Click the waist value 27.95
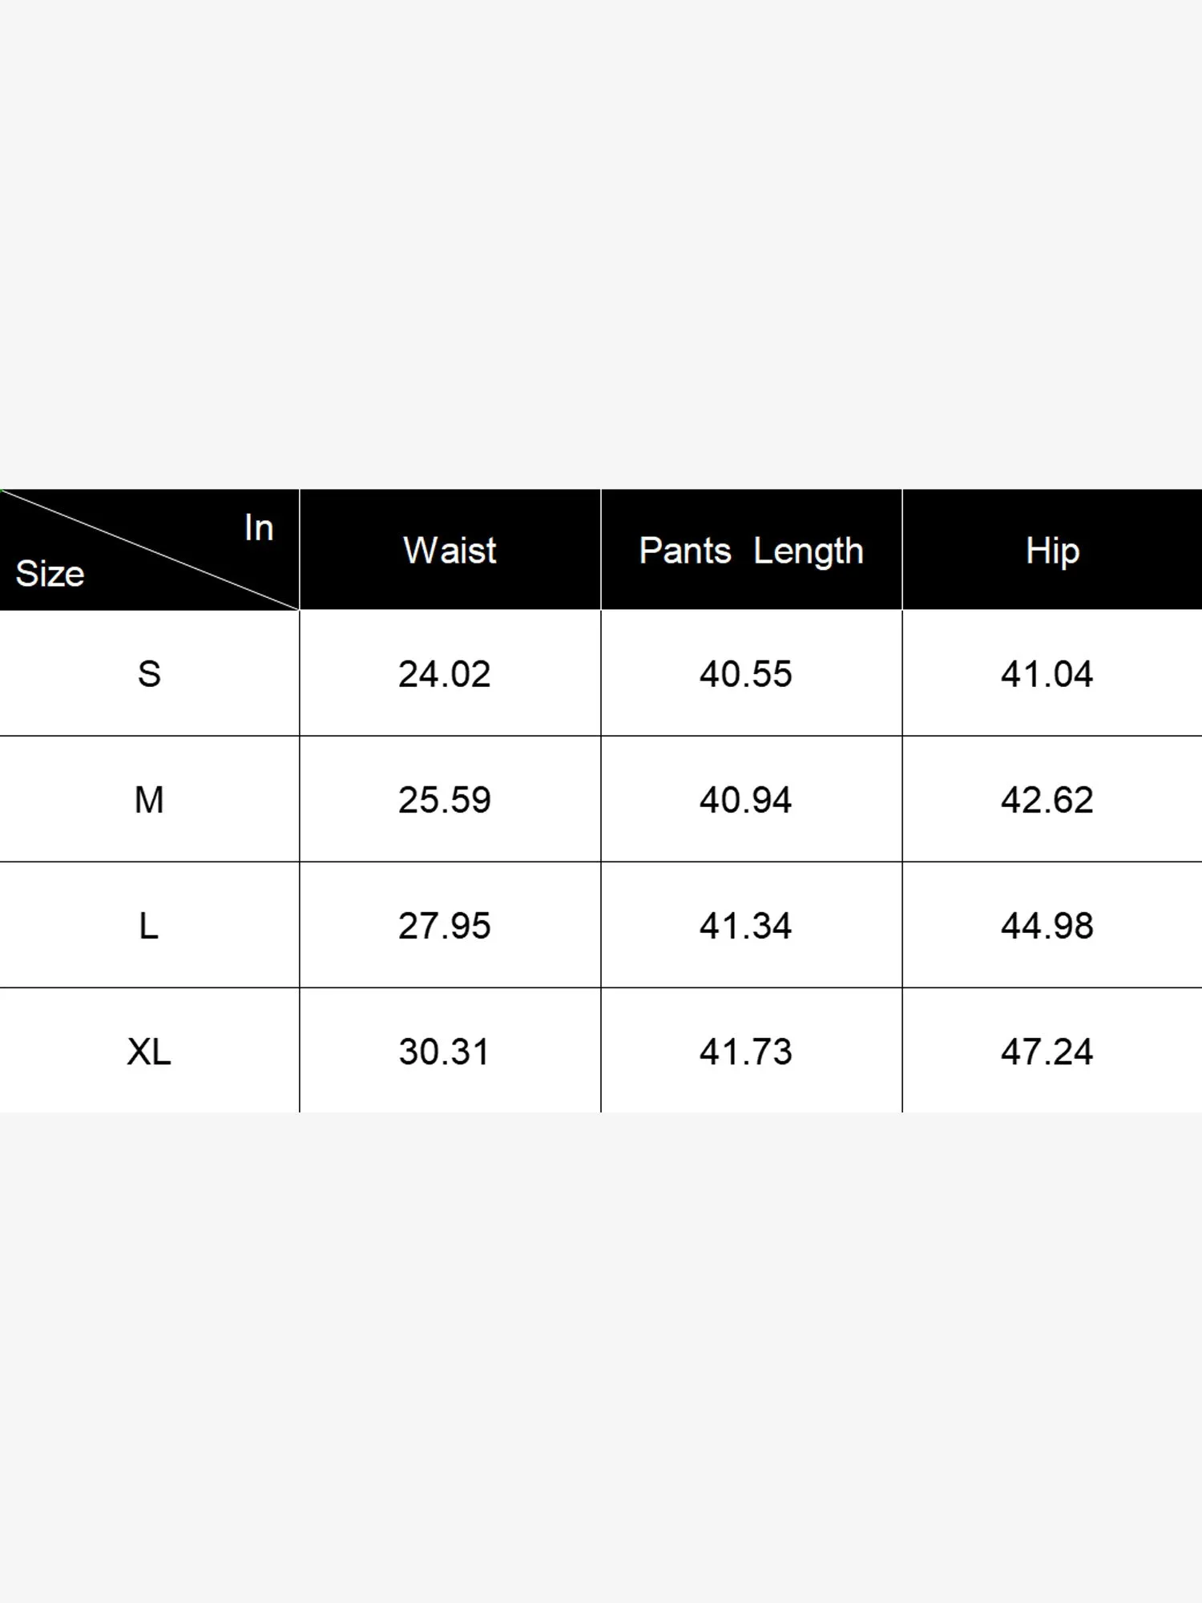Image resolution: width=1202 pixels, height=1603 pixels. point(444,926)
